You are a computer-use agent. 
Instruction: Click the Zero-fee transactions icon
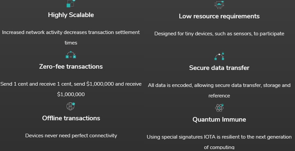point(71,55)
